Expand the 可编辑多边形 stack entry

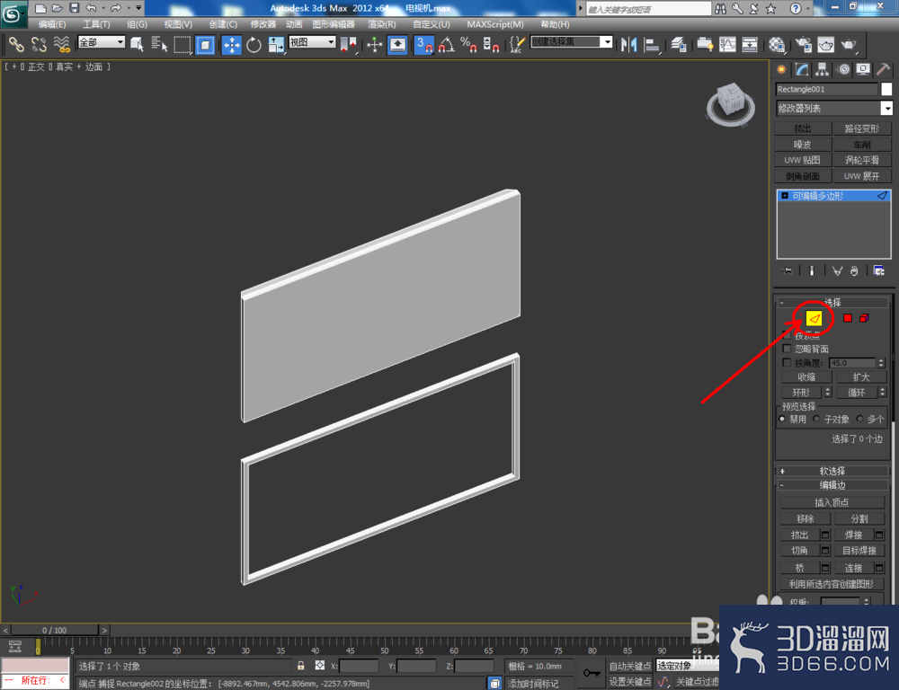pyautogui.click(x=785, y=196)
